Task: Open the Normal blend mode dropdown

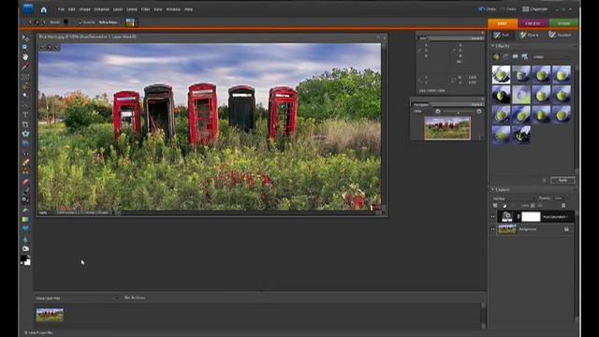Action: point(514,198)
